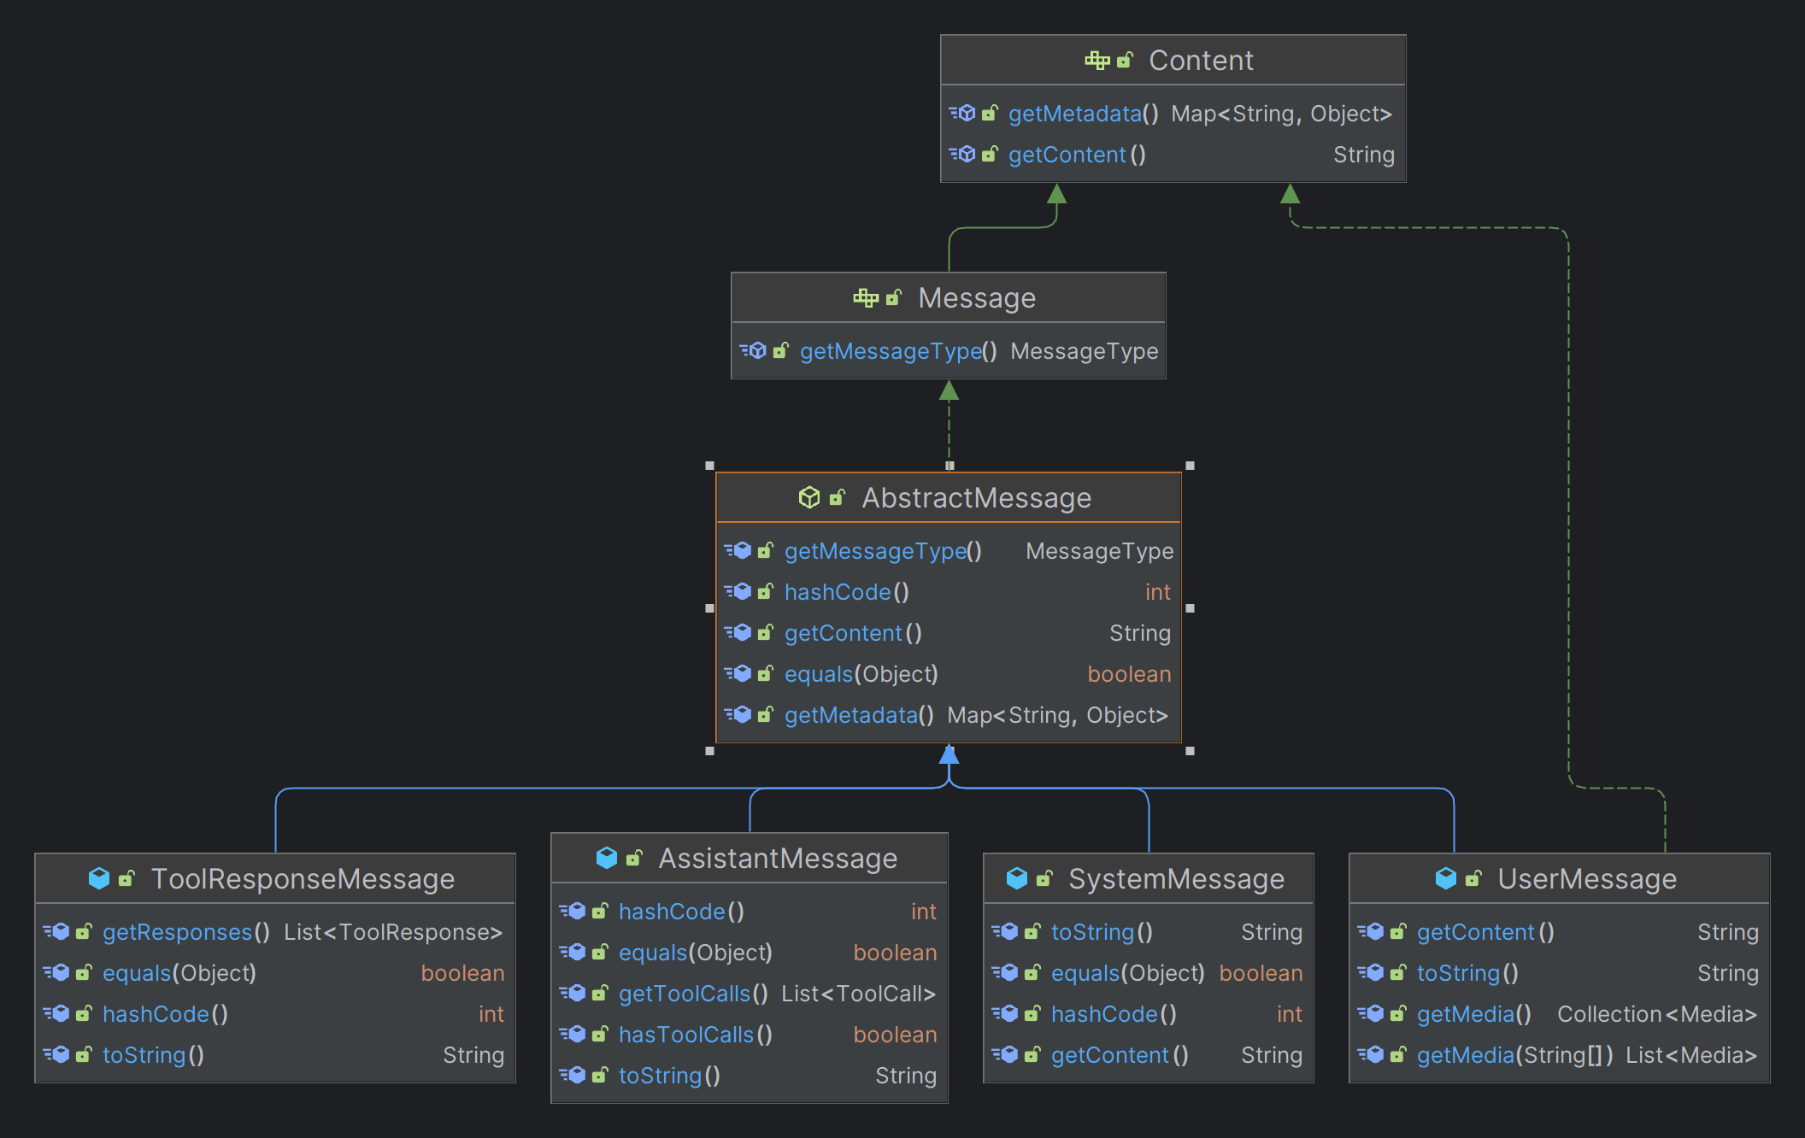Click the method icon for equals(Object) in AbstractMessage

coord(738,673)
